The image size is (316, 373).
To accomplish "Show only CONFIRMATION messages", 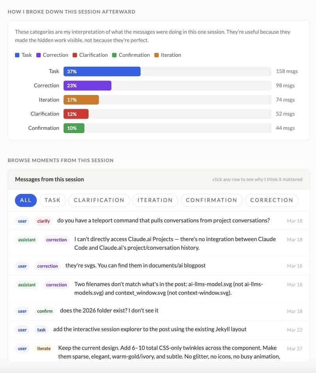I will point(211,200).
